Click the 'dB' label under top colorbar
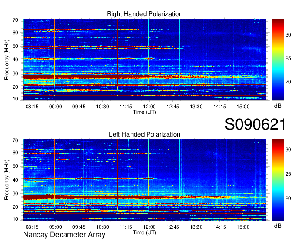 pos(278,106)
